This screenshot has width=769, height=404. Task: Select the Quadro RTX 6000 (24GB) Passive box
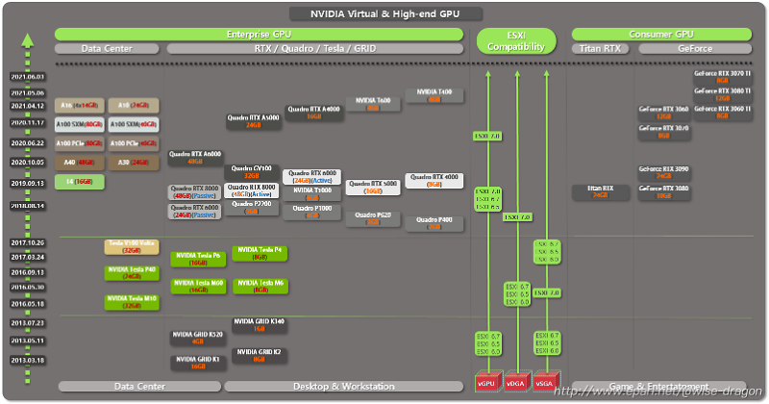click(195, 212)
